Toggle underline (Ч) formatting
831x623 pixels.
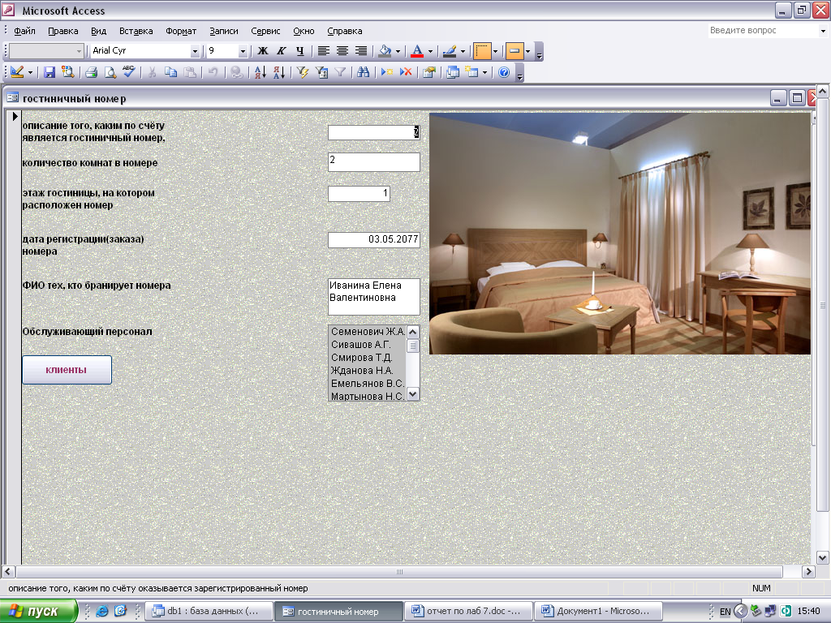(x=300, y=51)
